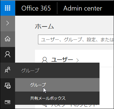Expand the navigation pane chevron
Image resolution: width=114 pixels, height=109 pixels.
pos(8,23)
